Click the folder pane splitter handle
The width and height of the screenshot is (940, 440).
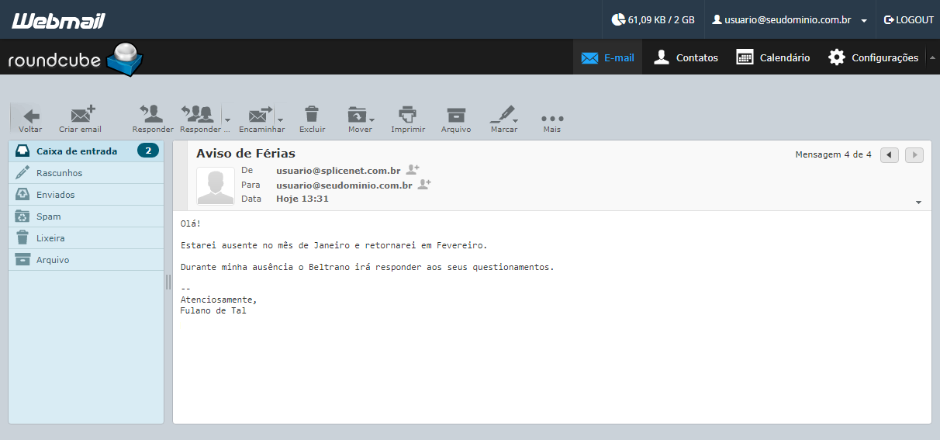[x=168, y=282]
